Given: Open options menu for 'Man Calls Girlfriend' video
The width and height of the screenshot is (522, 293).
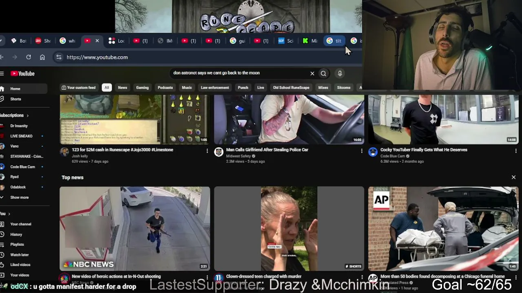Looking at the screenshot, I should point(361,151).
